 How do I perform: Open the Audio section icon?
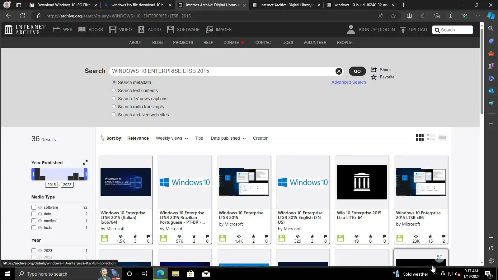[x=141, y=30]
